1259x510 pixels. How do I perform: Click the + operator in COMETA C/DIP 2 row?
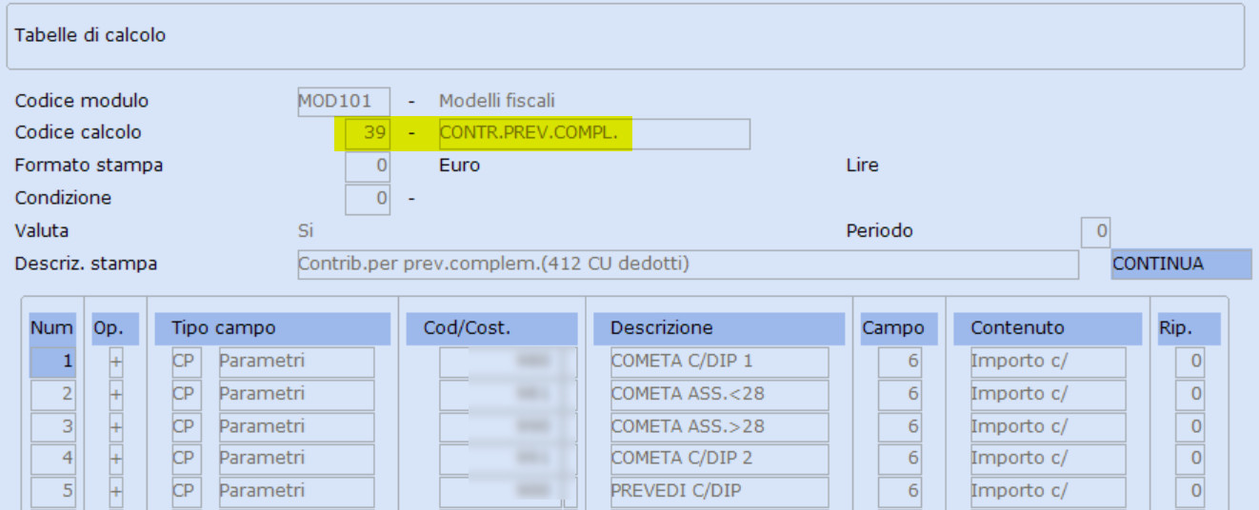coord(116,460)
